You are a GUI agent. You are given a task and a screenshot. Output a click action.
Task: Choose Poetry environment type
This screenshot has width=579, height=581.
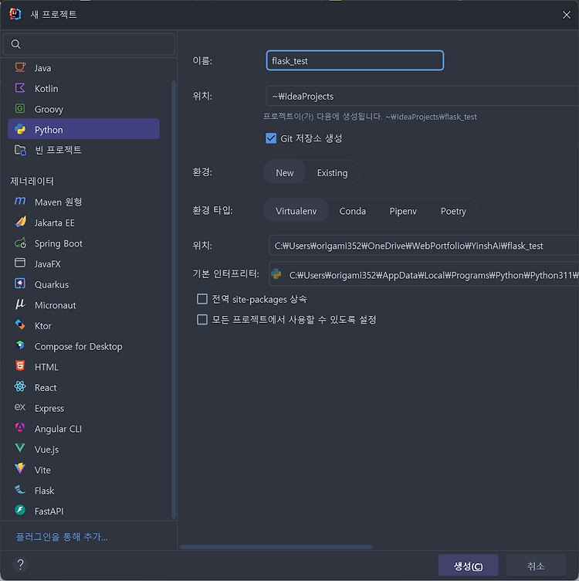click(453, 211)
